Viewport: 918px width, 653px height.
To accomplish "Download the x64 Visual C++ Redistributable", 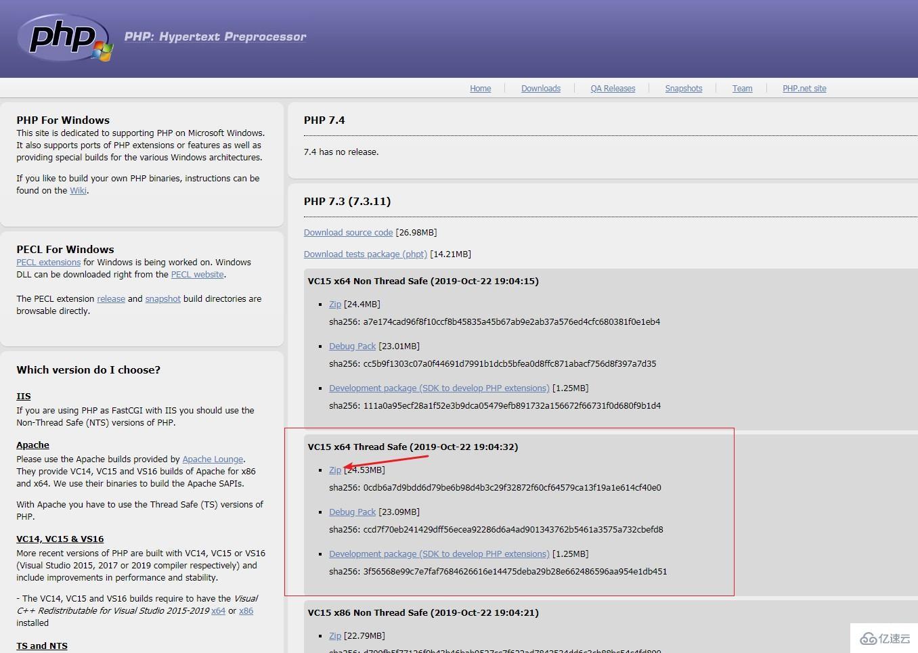I will tap(218, 611).
